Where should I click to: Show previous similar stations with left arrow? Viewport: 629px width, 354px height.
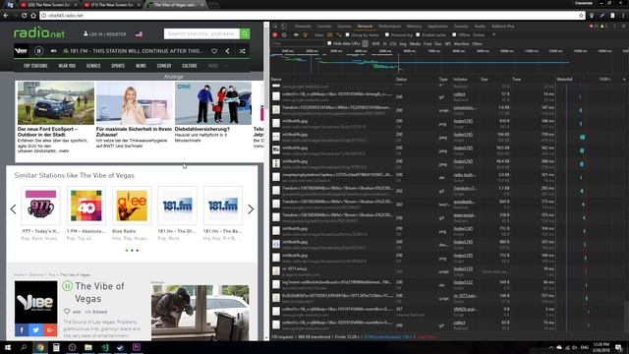[x=13, y=209]
